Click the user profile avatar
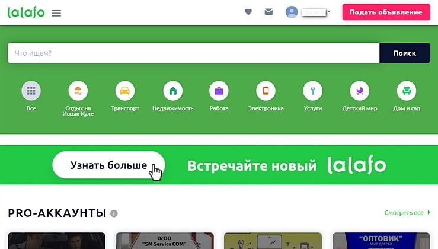438x249 pixels. tap(292, 12)
